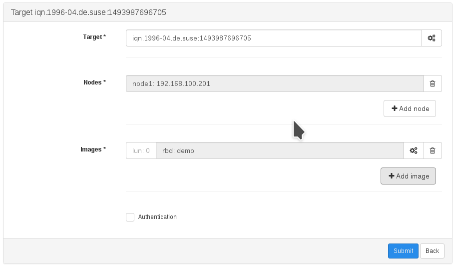The height and width of the screenshot is (268, 457).
Task: Click the panel heading Target iqn title
Action: (88, 12)
